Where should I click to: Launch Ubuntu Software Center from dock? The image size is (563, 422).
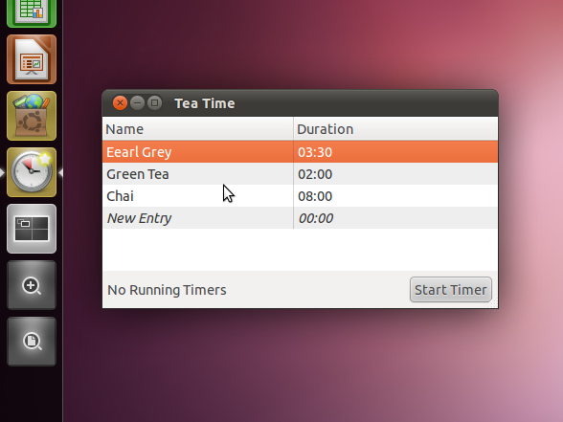point(32,116)
